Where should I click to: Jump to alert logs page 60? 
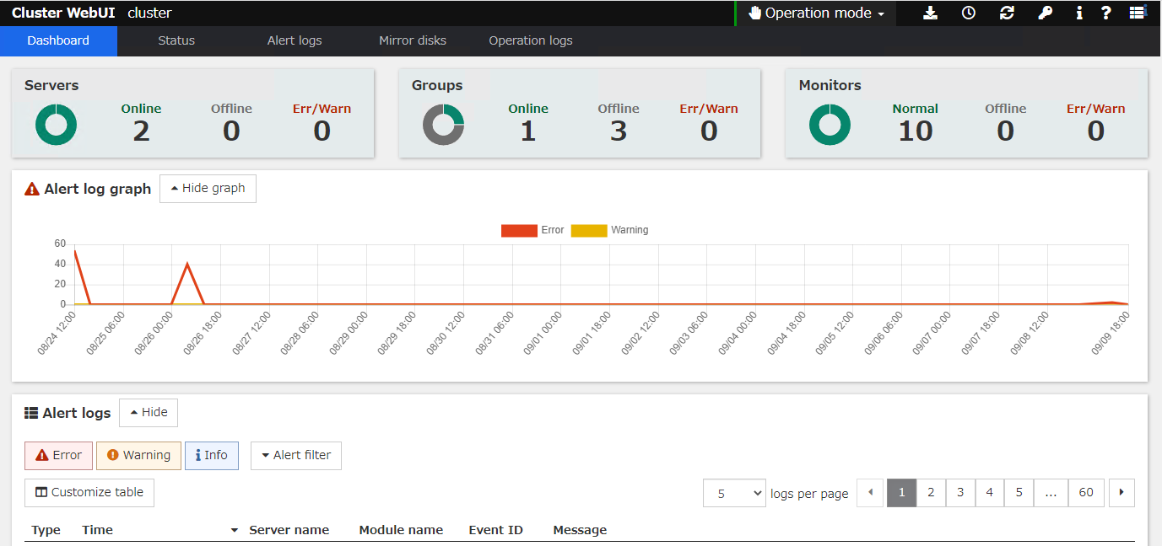click(1086, 493)
